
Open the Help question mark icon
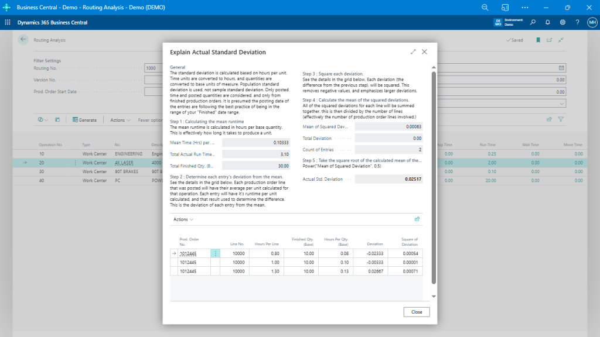click(x=576, y=22)
